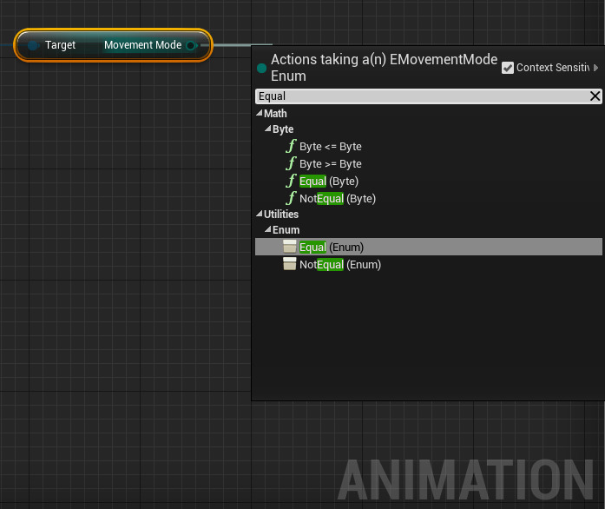Select the Equal (Enum) action
Viewport: 605px width, 509px height.
(x=332, y=248)
